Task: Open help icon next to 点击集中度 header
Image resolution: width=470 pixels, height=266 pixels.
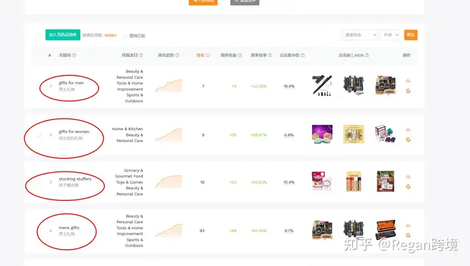Action: coord(303,55)
